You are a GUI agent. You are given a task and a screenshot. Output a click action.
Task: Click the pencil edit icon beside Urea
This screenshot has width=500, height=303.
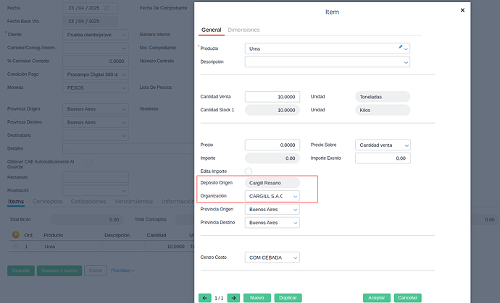coord(400,47)
